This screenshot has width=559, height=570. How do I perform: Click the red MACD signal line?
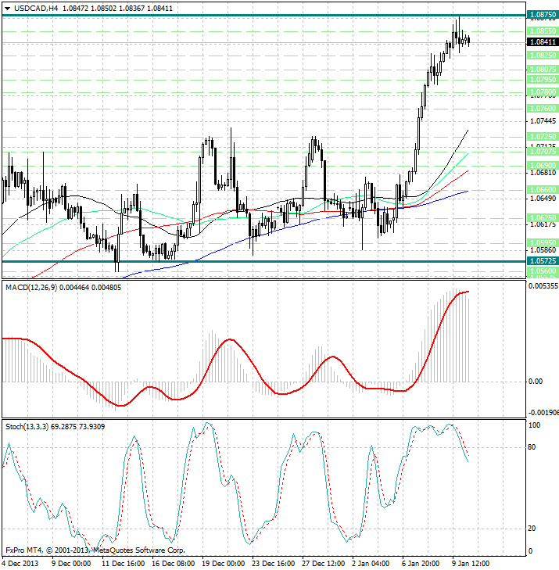pyautogui.click(x=227, y=340)
